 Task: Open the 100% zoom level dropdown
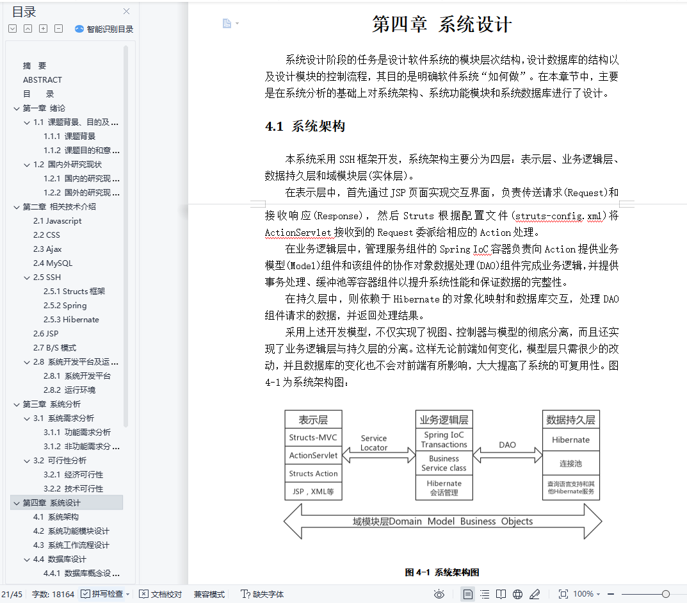[586, 594]
